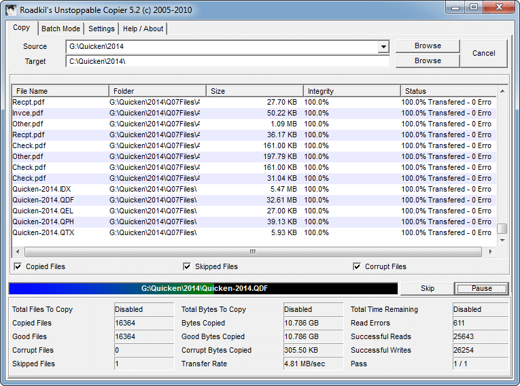This screenshot has height=386, width=520.
Task: Click the Total Time Remaining Disabled value
Action: [480, 309]
